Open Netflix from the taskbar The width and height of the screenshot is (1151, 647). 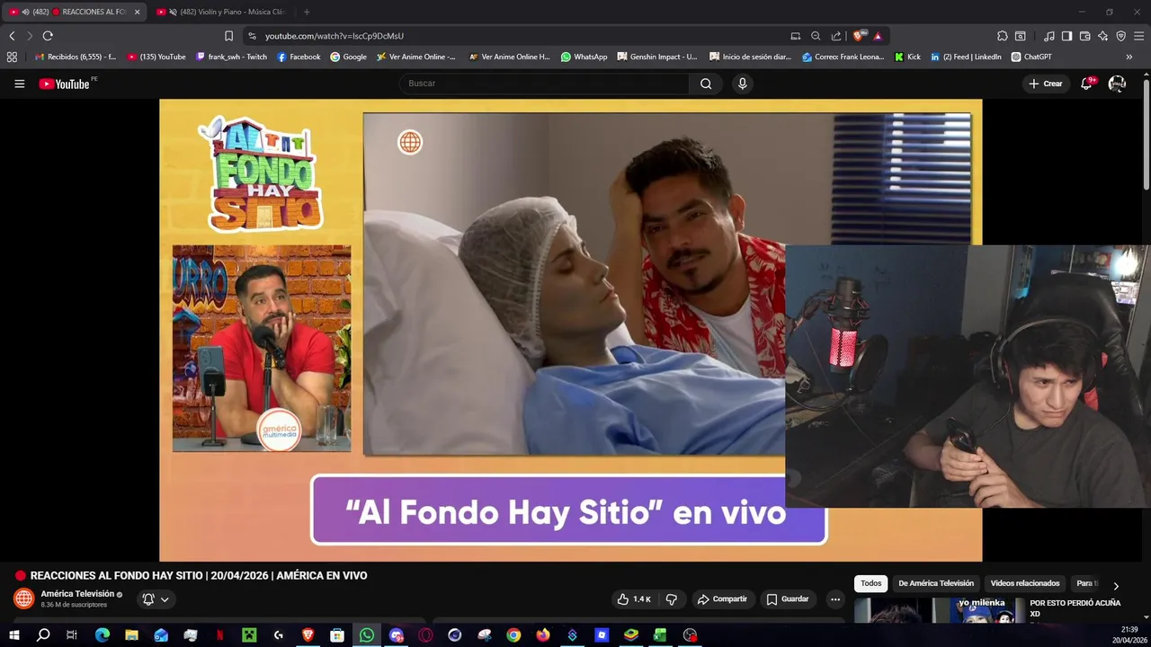pyautogui.click(x=219, y=635)
